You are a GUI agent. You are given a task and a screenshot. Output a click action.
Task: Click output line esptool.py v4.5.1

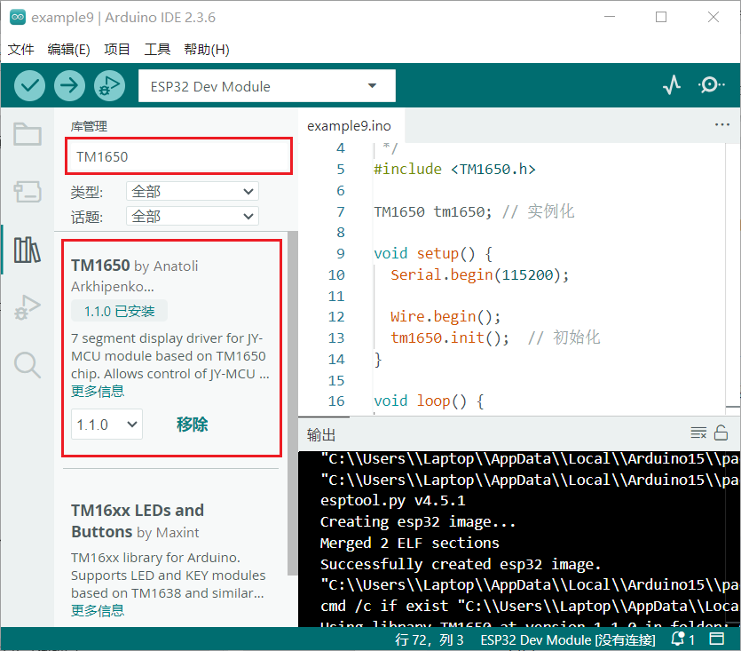(393, 501)
